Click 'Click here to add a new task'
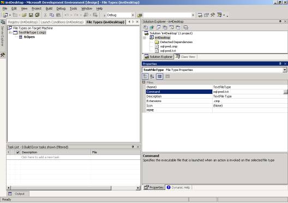Image resolution: width=288 pixels, height=203 pixels. 40,157
